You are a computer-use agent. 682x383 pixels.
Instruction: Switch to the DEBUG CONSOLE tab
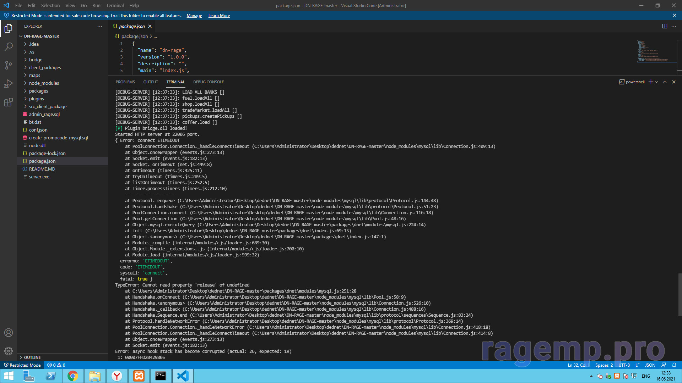pos(209,82)
